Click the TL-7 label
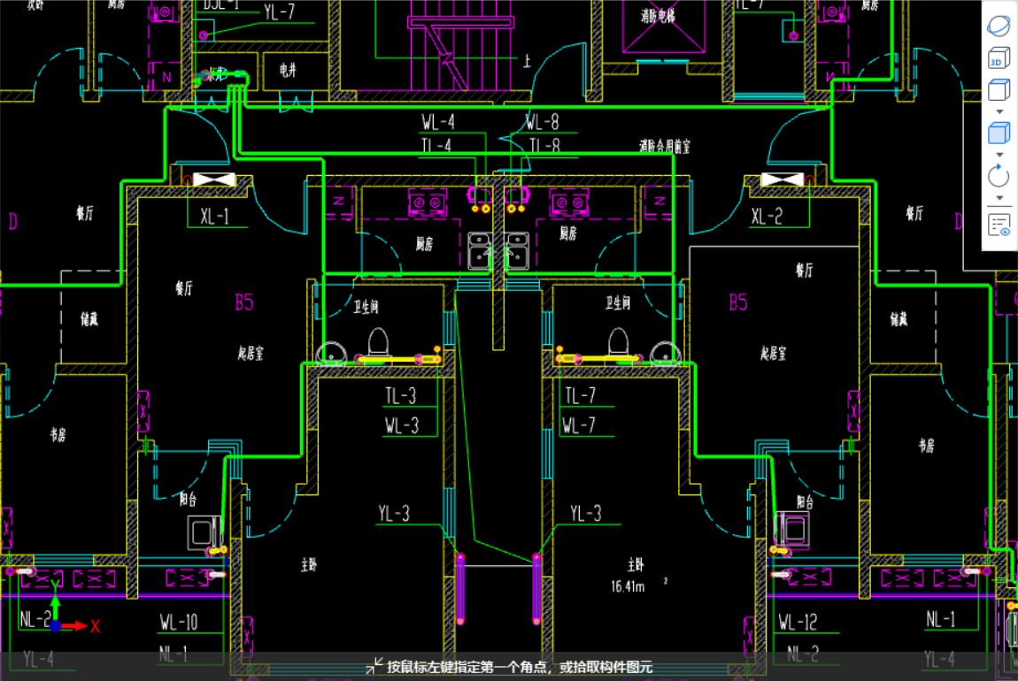 tap(580, 395)
